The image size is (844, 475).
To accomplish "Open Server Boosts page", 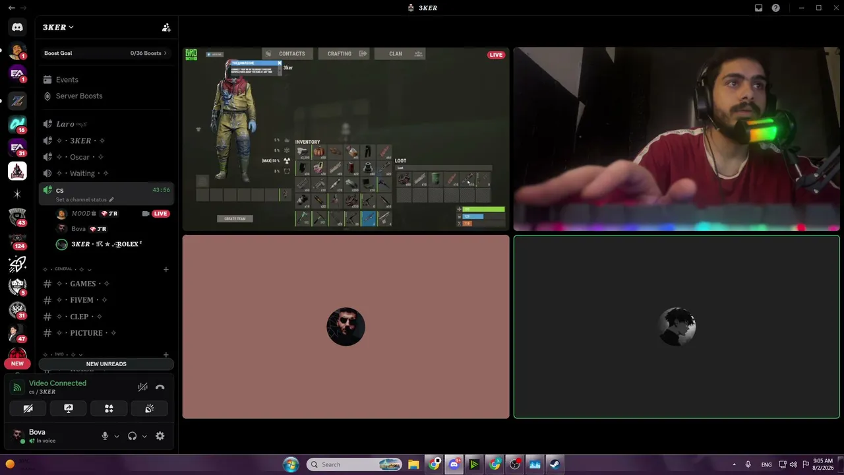I will pos(107,96).
